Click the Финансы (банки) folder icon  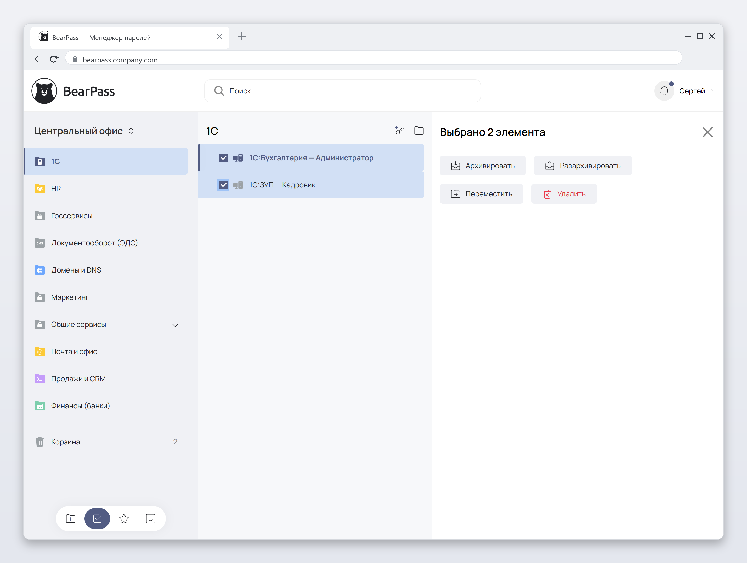point(40,406)
